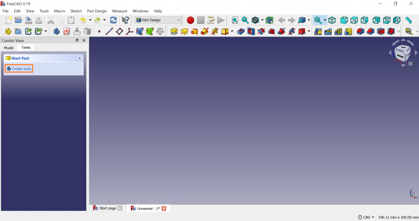419x221 pixels.
Task: Click the Refresh recompute icon
Action: point(113,20)
